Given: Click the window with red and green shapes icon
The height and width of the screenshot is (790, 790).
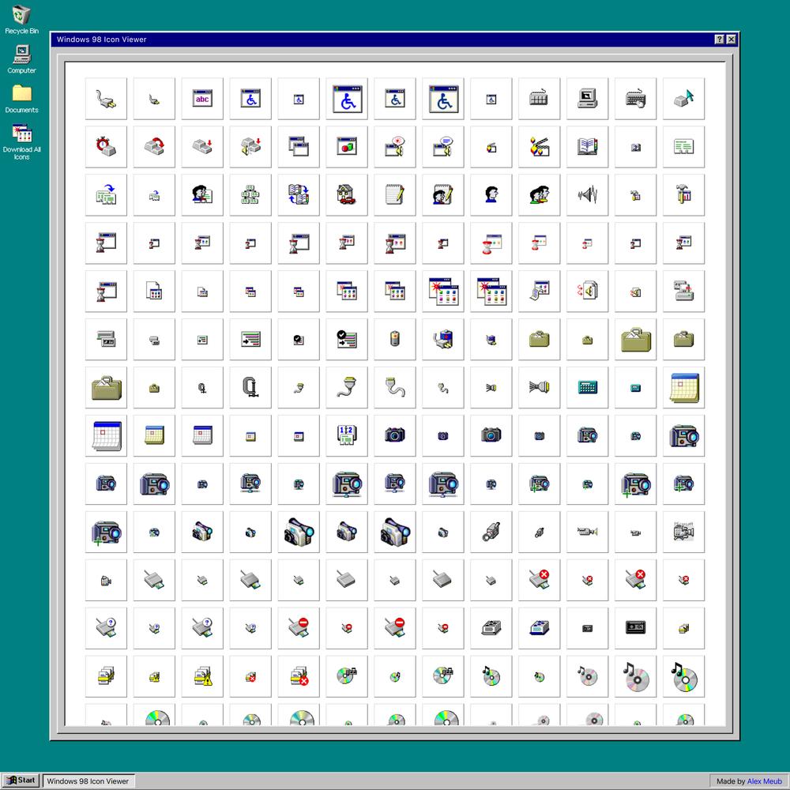Looking at the screenshot, I should (347, 147).
